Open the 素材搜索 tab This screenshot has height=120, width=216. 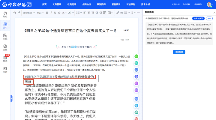click(x=116, y=4)
